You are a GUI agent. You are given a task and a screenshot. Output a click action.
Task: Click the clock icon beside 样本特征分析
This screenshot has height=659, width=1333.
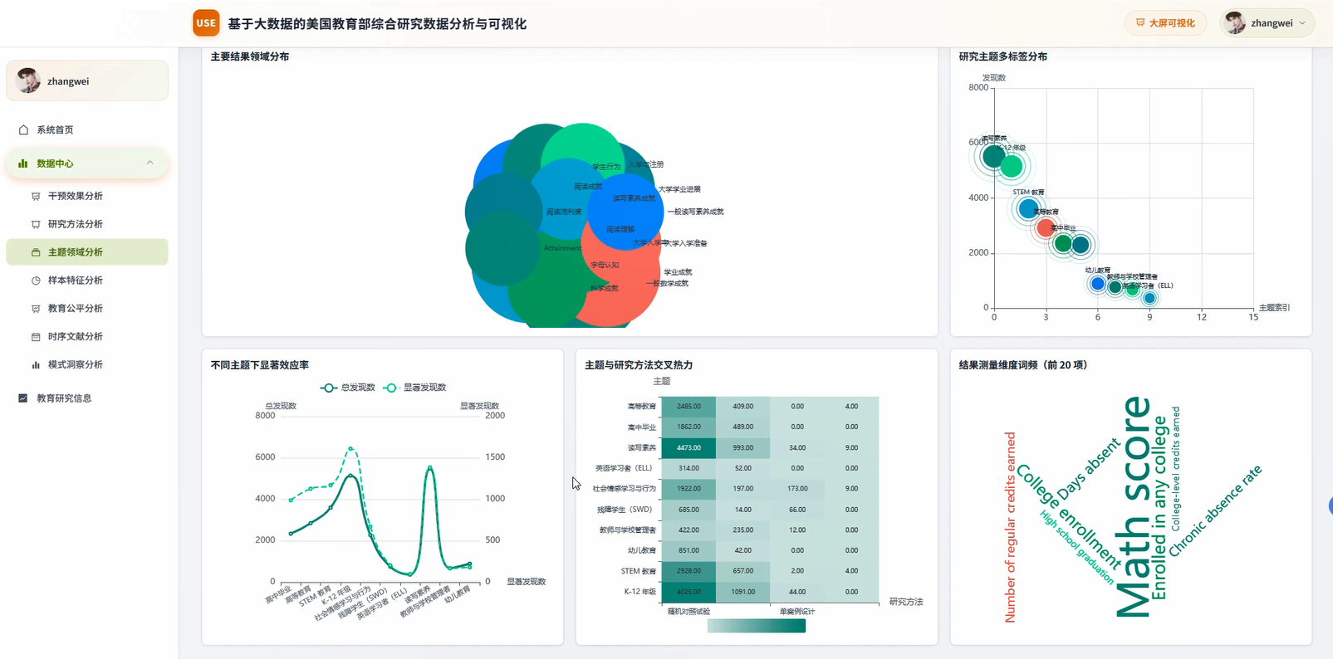[x=36, y=281]
